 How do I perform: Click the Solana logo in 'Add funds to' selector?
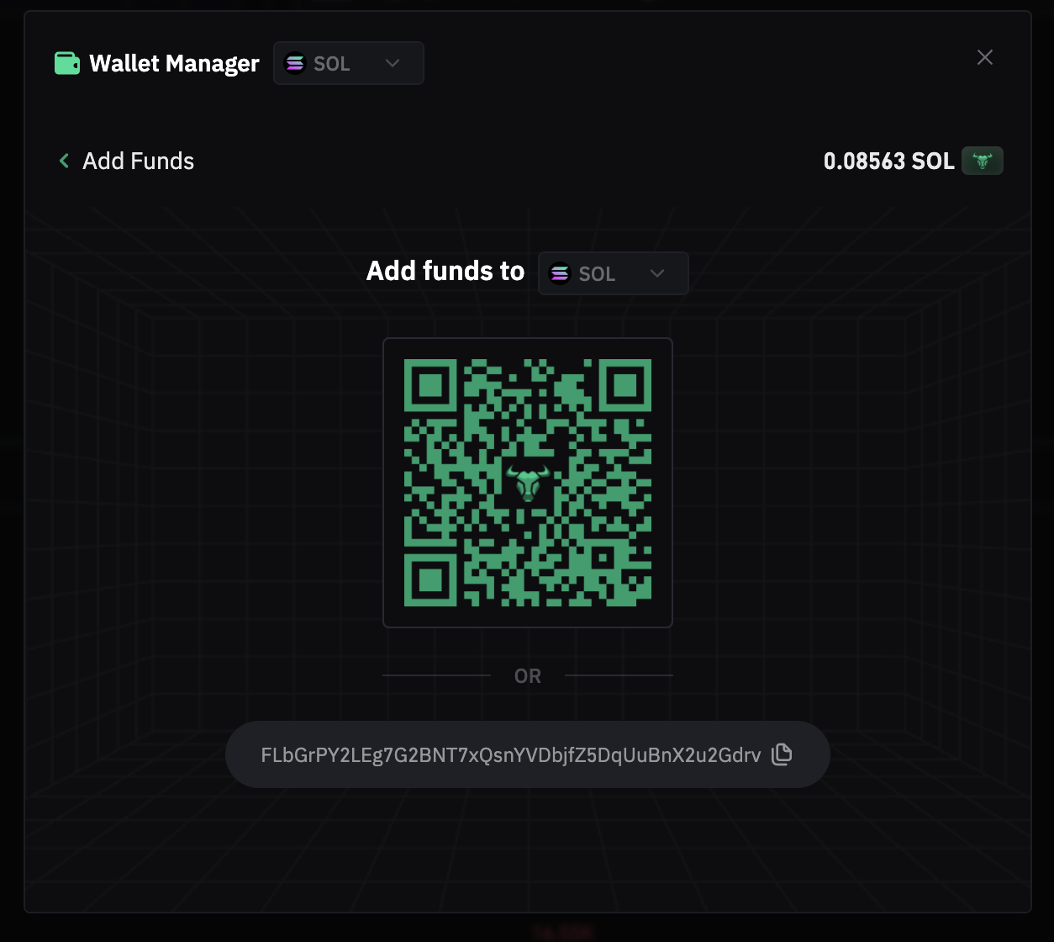(x=559, y=273)
